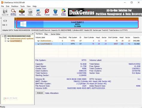
Task: Sort by End Cylinder column header
Action: tap(113, 38)
